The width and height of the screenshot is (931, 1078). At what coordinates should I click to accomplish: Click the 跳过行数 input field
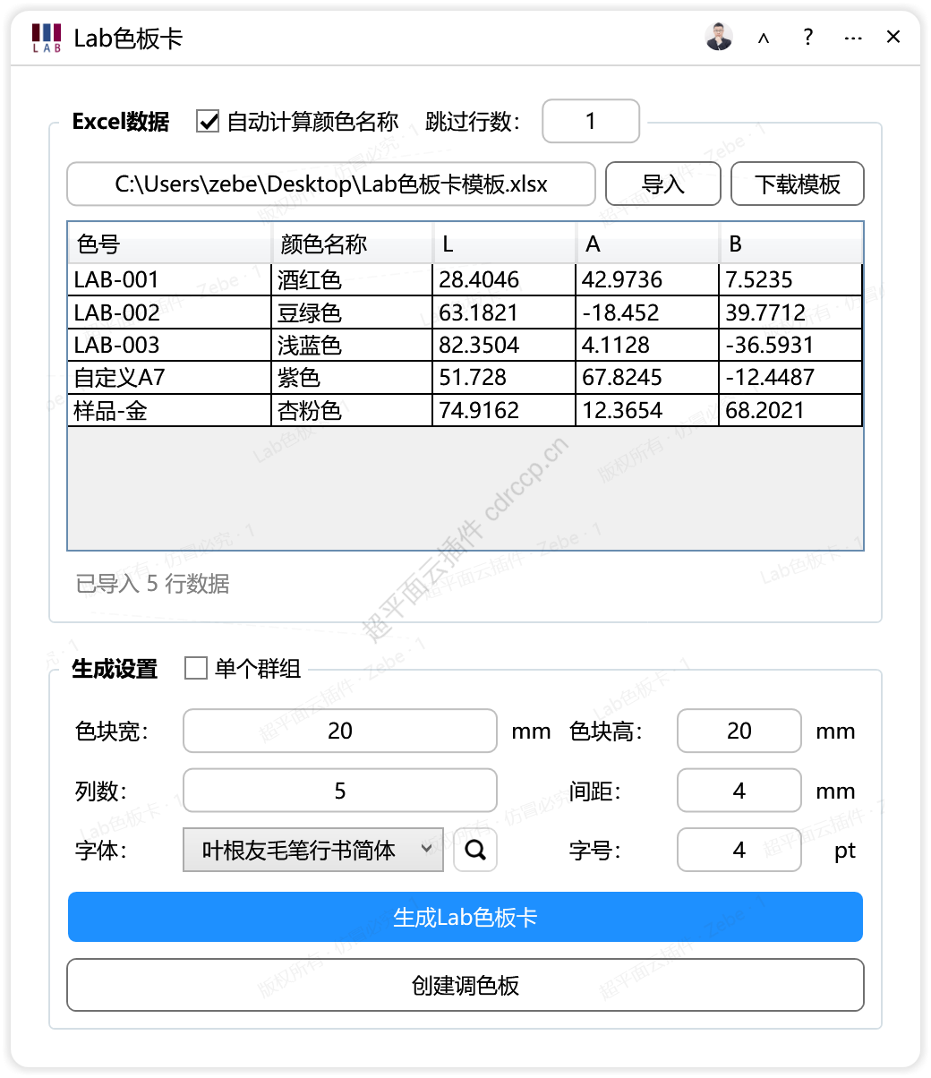(x=591, y=121)
